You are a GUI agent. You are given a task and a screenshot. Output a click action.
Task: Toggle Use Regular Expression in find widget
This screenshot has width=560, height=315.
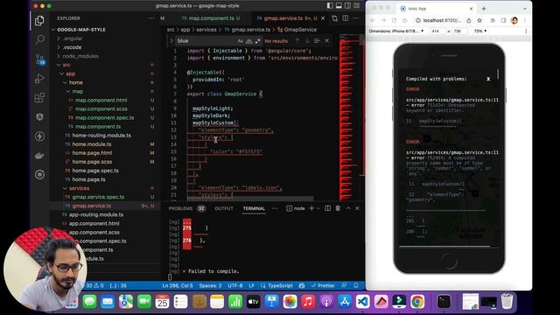258,41
